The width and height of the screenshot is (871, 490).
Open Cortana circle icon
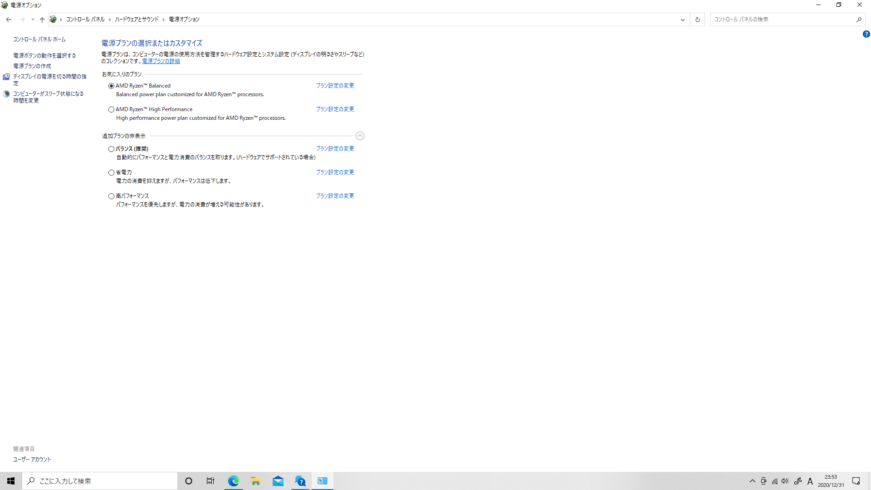coord(189,481)
